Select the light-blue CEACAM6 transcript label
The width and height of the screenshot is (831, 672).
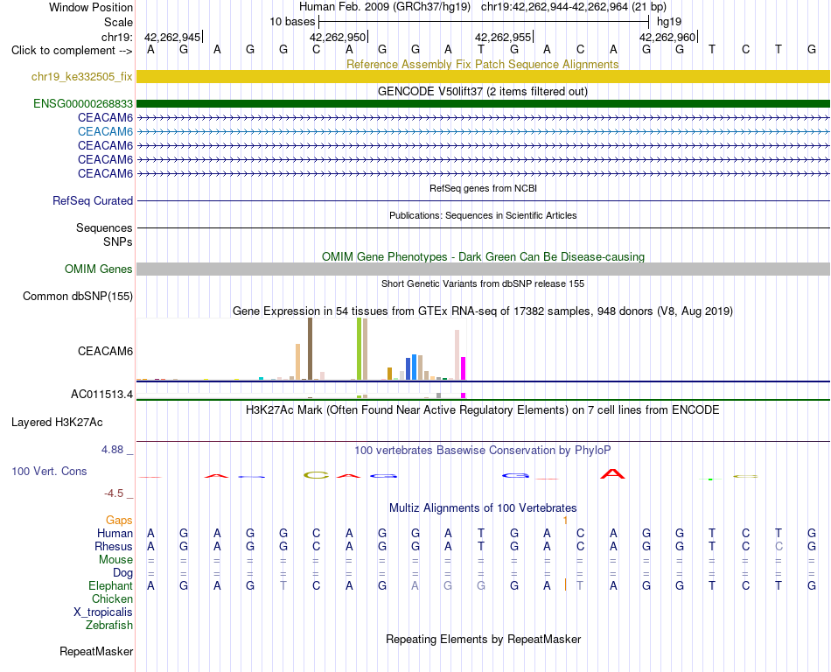[x=105, y=131]
